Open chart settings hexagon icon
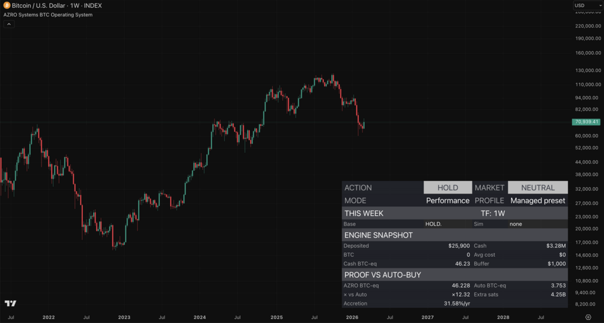The height and width of the screenshot is (323, 604). point(588,317)
